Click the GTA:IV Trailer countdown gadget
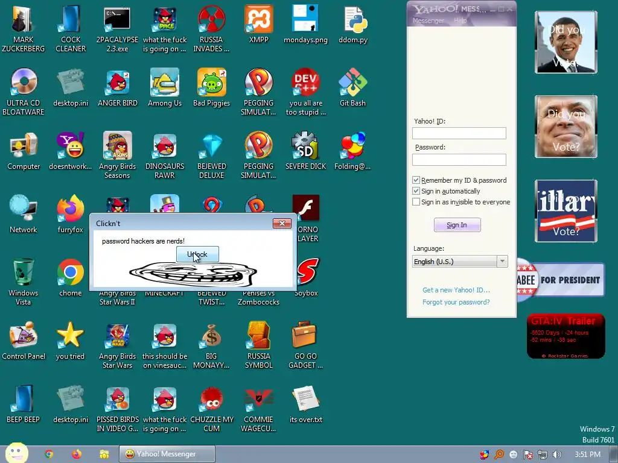 (x=566, y=336)
